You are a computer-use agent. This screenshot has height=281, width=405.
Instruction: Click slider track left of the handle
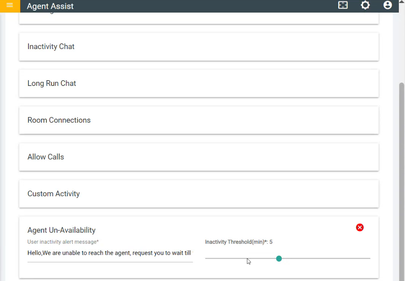pyautogui.click(x=228, y=259)
